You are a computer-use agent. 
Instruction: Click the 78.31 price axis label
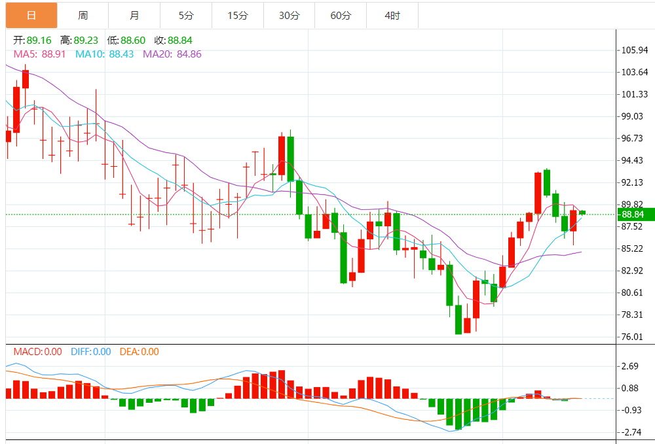tap(632, 315)
